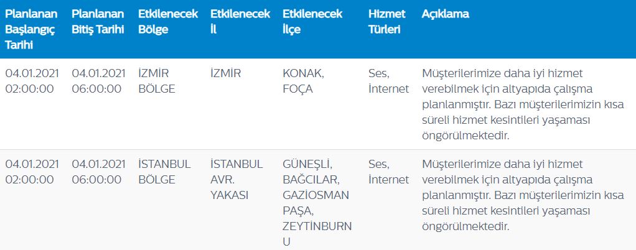The width and height of the screenshot is (636, 250).
Task: Click the Planlanan Bitiş Tarihi column header
Action: click(x=97, y=22)
